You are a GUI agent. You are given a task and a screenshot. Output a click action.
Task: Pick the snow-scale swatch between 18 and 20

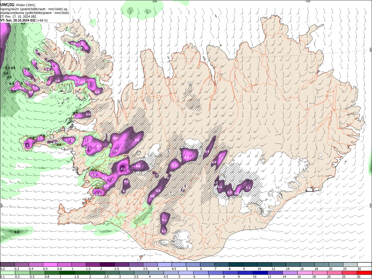pyautogui.click(x=321, y=264)
